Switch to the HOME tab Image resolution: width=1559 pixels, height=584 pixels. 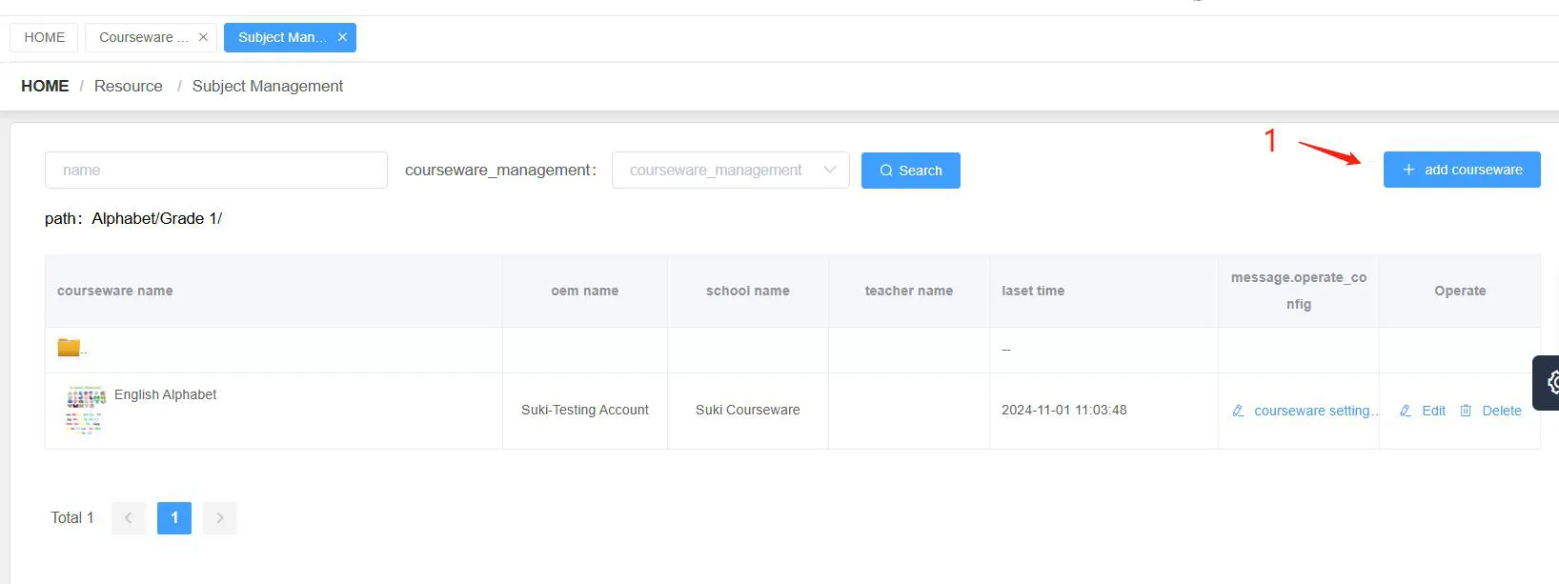44,37
